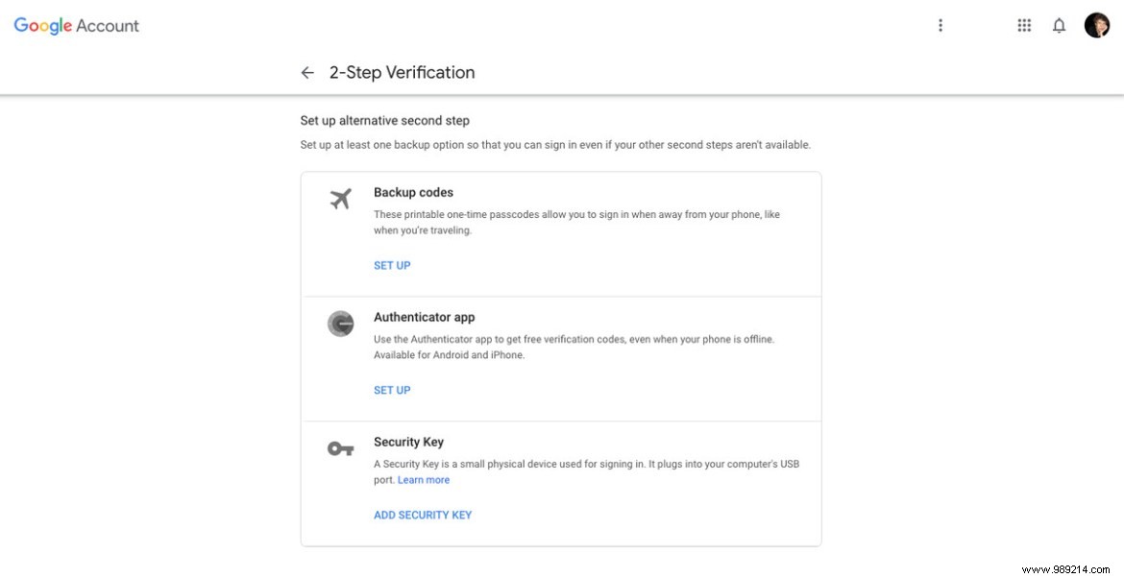Click SET UP under Authenticator app
This screenshot has width=1124, height=578.
click(392, 390)
